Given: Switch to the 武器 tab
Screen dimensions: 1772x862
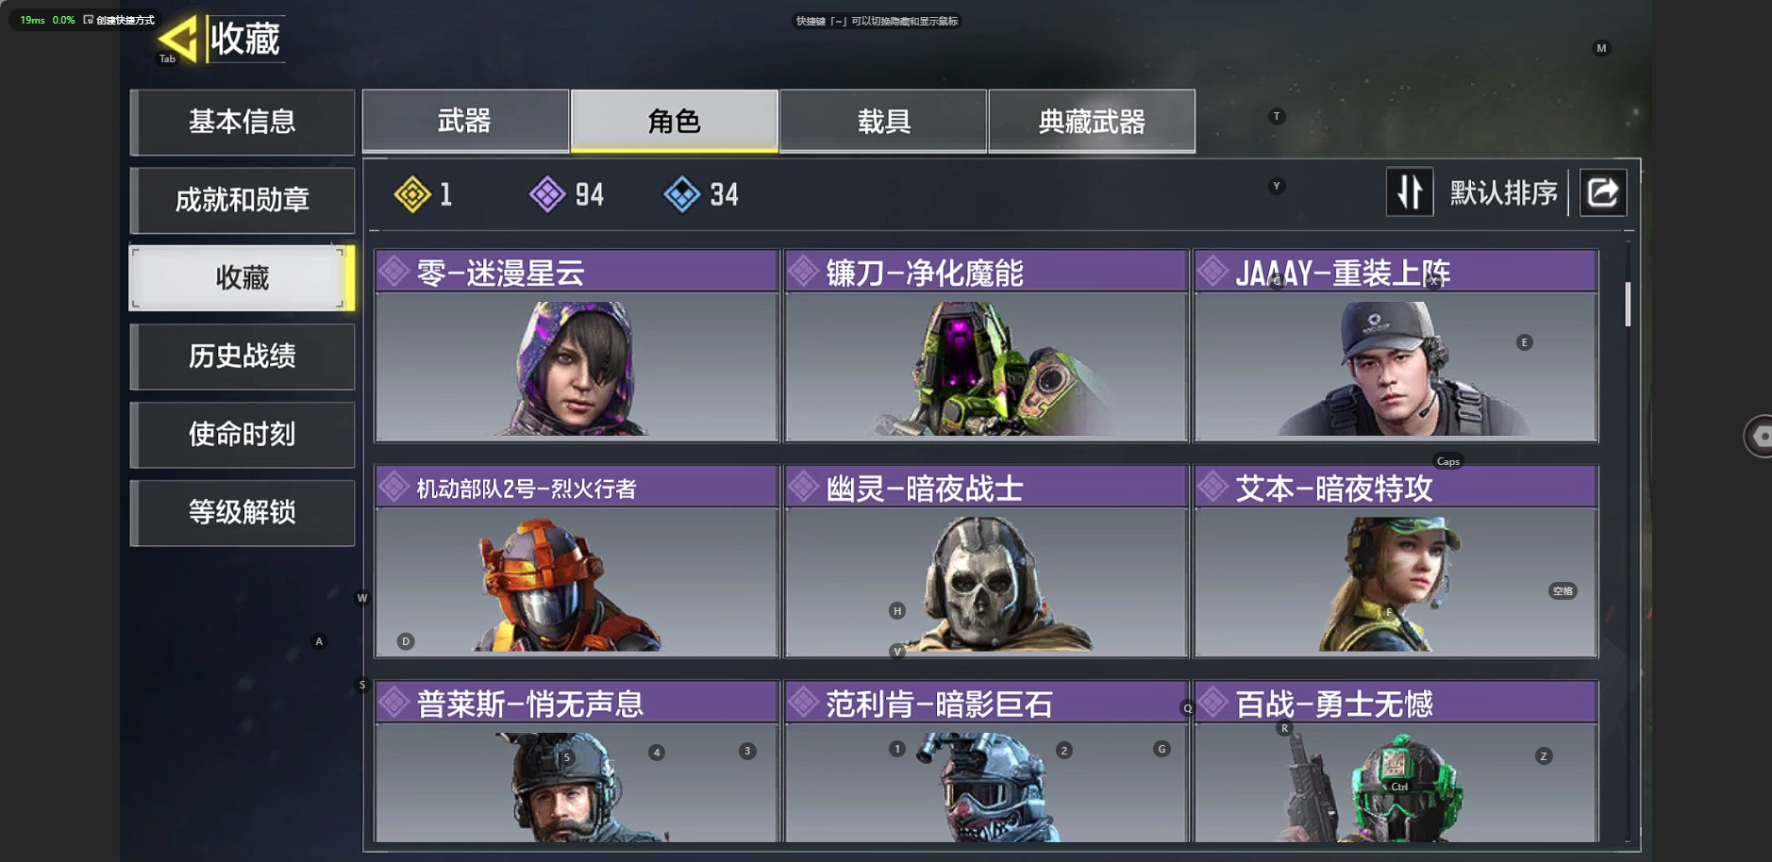Looking at the screenshot, I should [465, 121].
